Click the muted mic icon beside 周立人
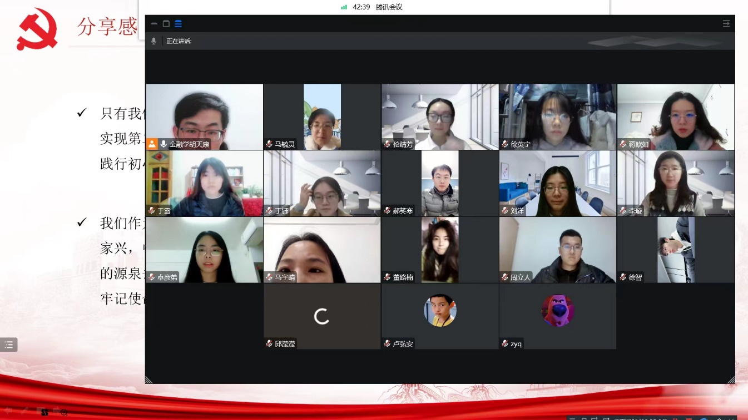This screenshot has height=420, width=748. click(x=505, y=277)
